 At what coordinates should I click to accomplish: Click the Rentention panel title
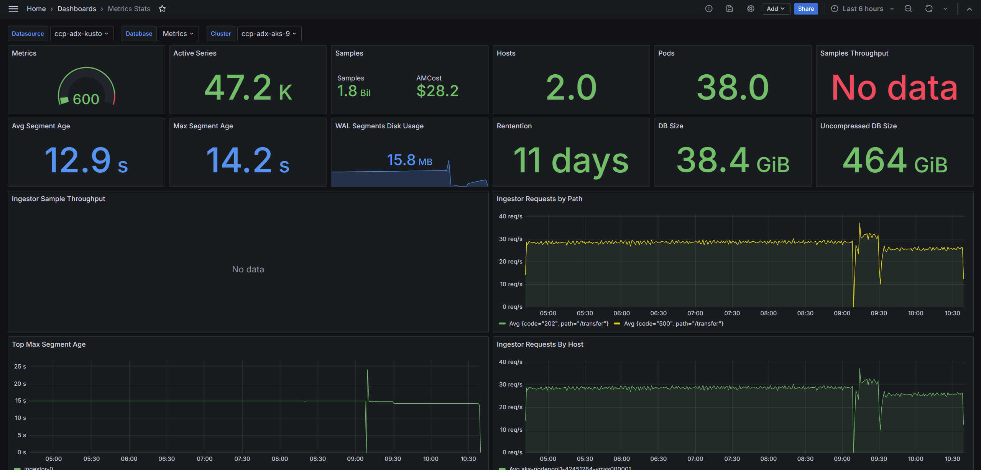coord(514,126)
